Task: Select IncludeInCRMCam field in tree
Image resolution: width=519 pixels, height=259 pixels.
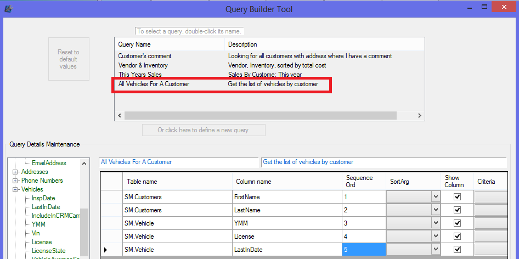Action: (x=55, y=216)
